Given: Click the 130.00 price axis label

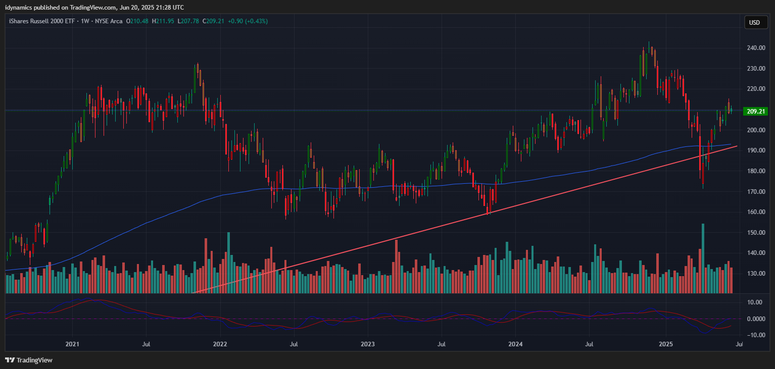Looking at the screenshot, I should 755,274.
